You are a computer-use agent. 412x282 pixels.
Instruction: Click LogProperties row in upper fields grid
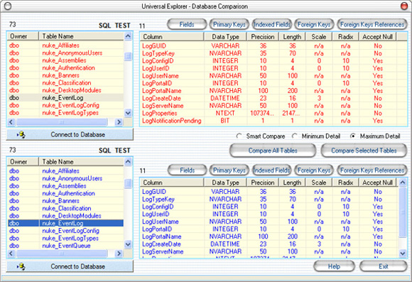(269, 113)
